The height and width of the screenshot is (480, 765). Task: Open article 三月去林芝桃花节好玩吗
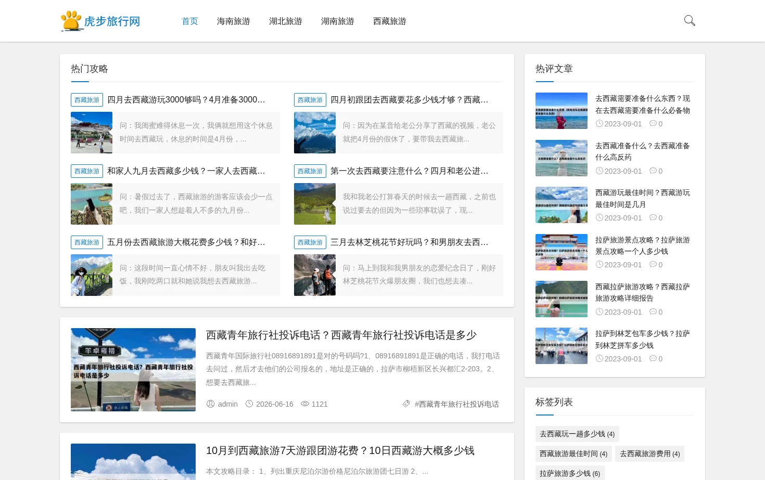coord(410,242)
